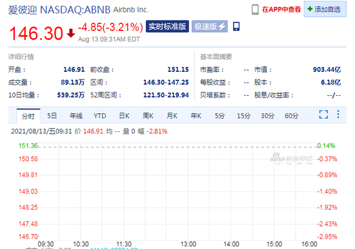Select the 分时 chart tab
Screen dimensions: 355x249
(28, 116)
